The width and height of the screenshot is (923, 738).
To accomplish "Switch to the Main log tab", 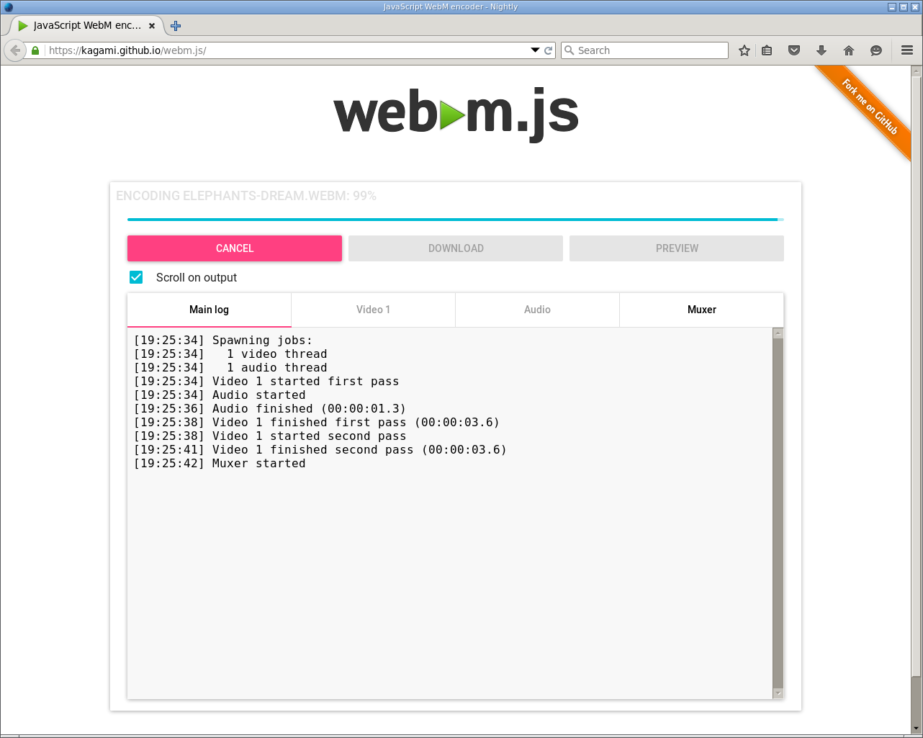I will [x=210, y=310].
